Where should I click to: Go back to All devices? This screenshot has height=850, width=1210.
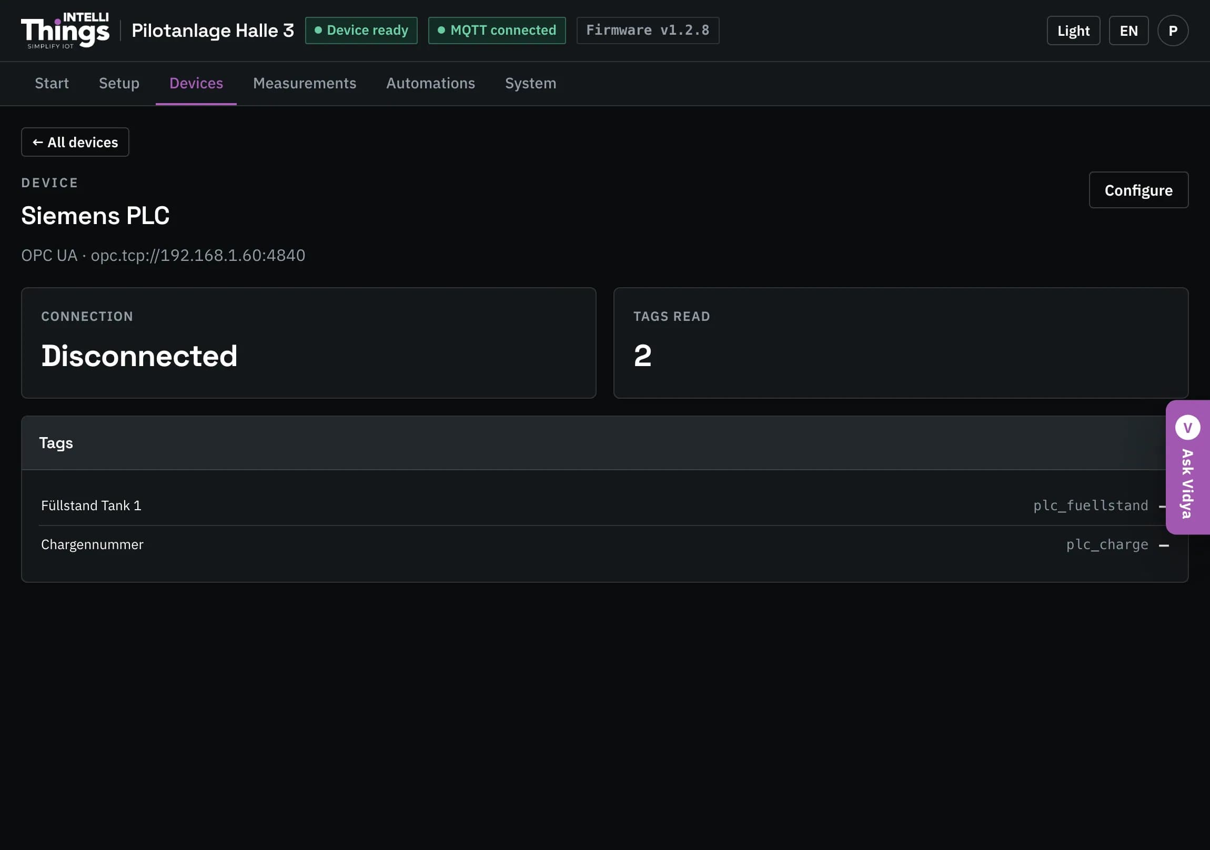(x=75, y=143)
